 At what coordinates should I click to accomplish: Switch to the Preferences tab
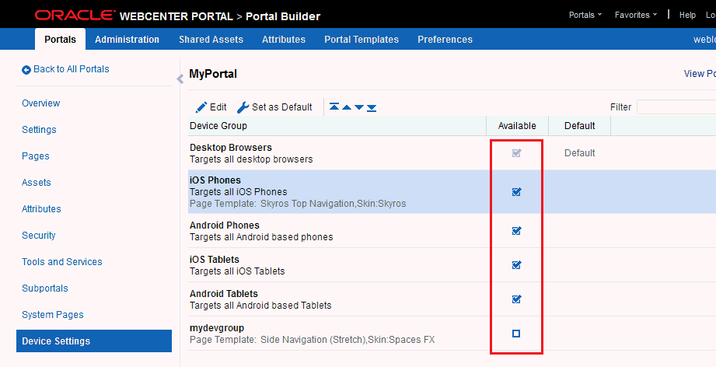(x=445, y=39)
